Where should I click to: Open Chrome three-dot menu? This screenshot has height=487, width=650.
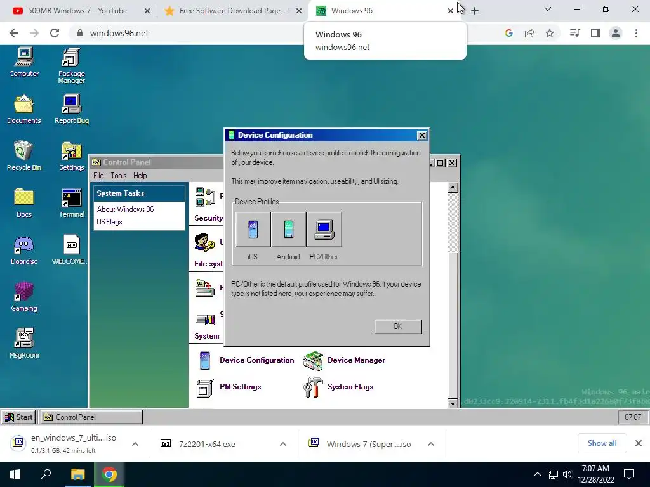click(x=636, y=33)
